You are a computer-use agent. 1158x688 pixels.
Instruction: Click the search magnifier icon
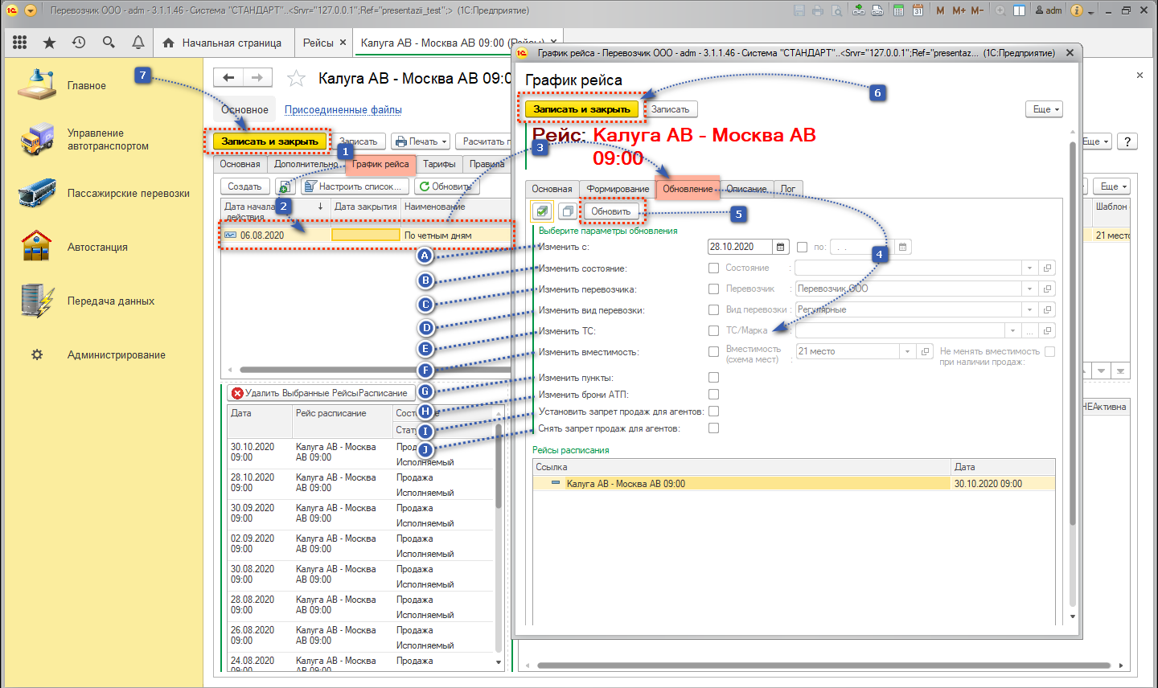(109, 43)
